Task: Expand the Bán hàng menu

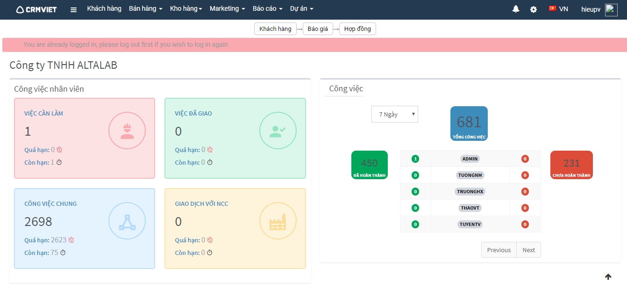Action: tap(146, 9)
